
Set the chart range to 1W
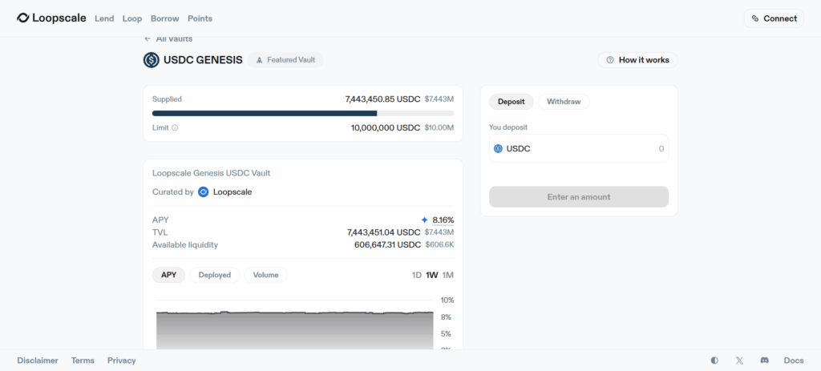432,275
